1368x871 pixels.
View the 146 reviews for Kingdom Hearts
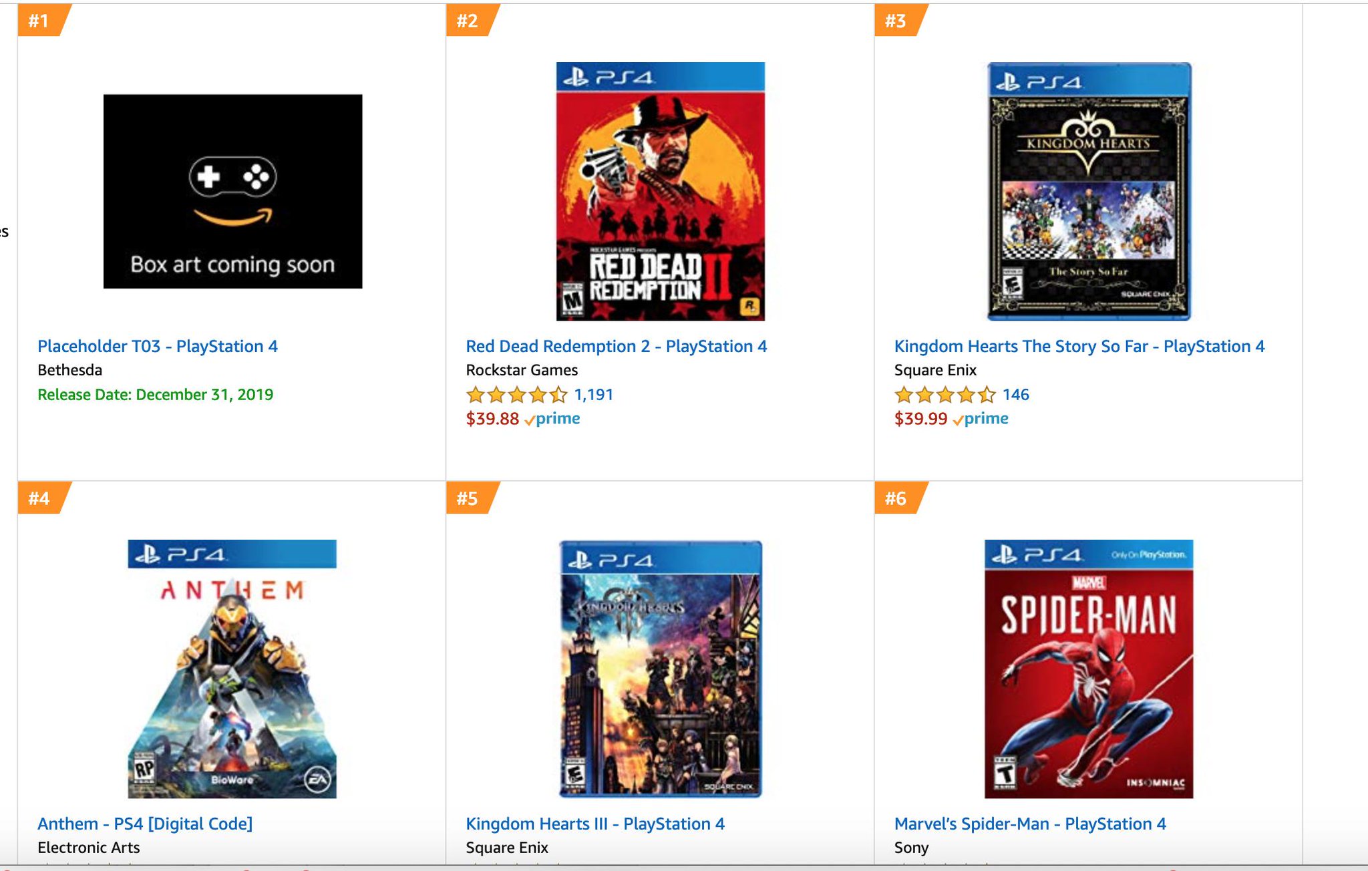point(1016,395)
